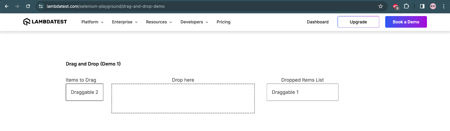
Task: Toggle the browser side panel icon
Action: (422, 6)
